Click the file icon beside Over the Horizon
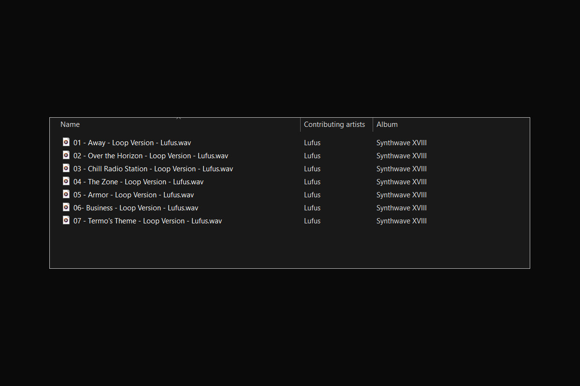Screen dimensions: 580x386 [66, 155]
